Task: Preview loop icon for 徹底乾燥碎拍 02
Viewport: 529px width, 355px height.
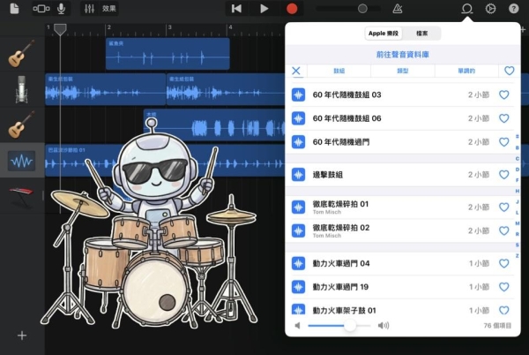Action: click(x=298, y=230)
